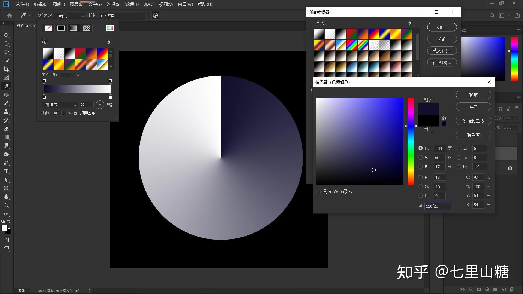Open Edit menu

(41, 4)
